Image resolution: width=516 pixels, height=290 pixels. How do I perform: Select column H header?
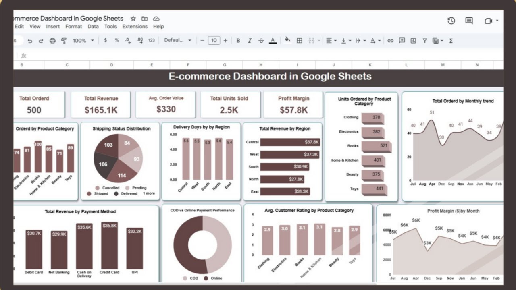(261, 65)
